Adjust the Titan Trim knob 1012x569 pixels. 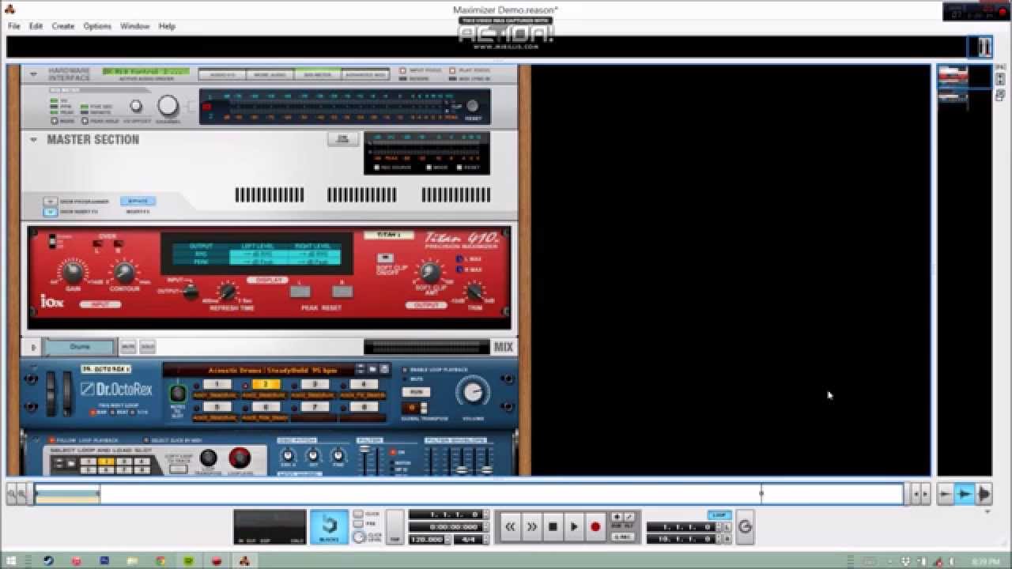point(474,292)
